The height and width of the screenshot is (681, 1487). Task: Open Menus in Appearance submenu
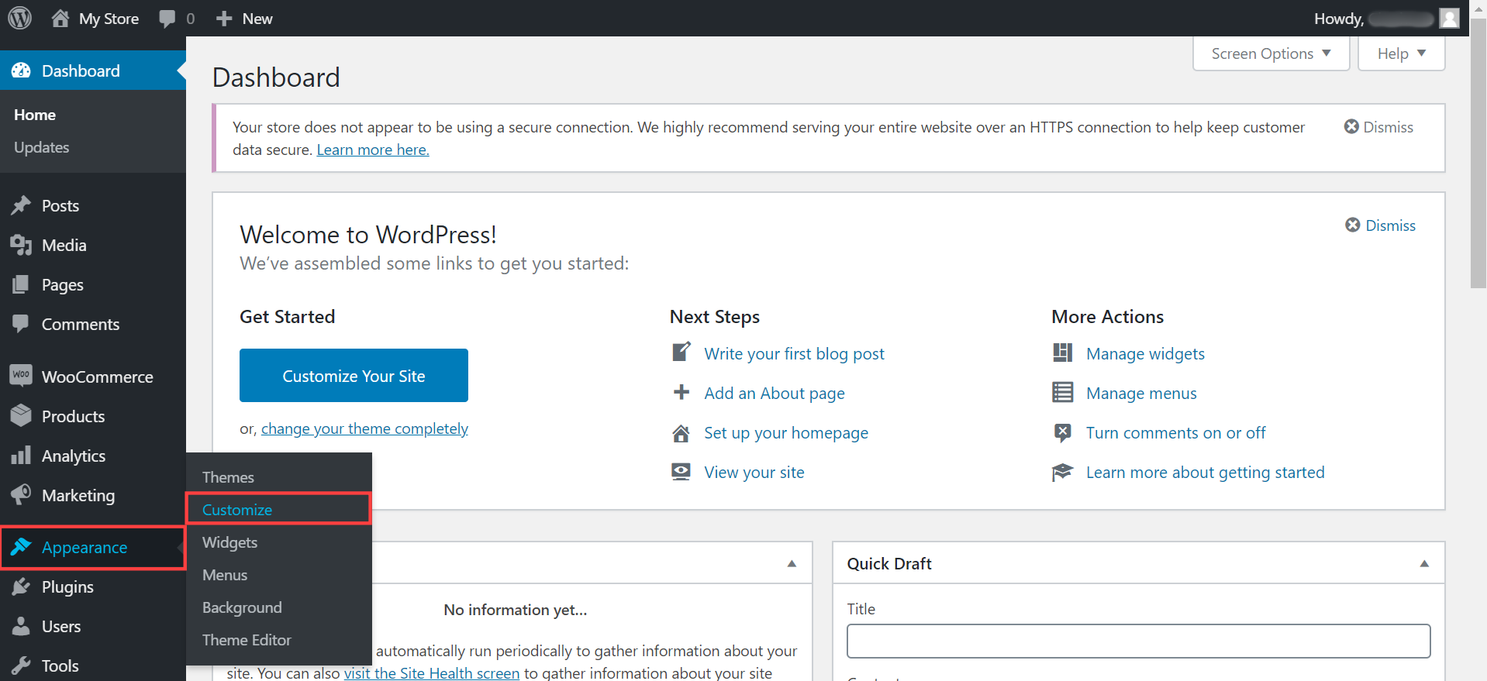tap(225, 575)
